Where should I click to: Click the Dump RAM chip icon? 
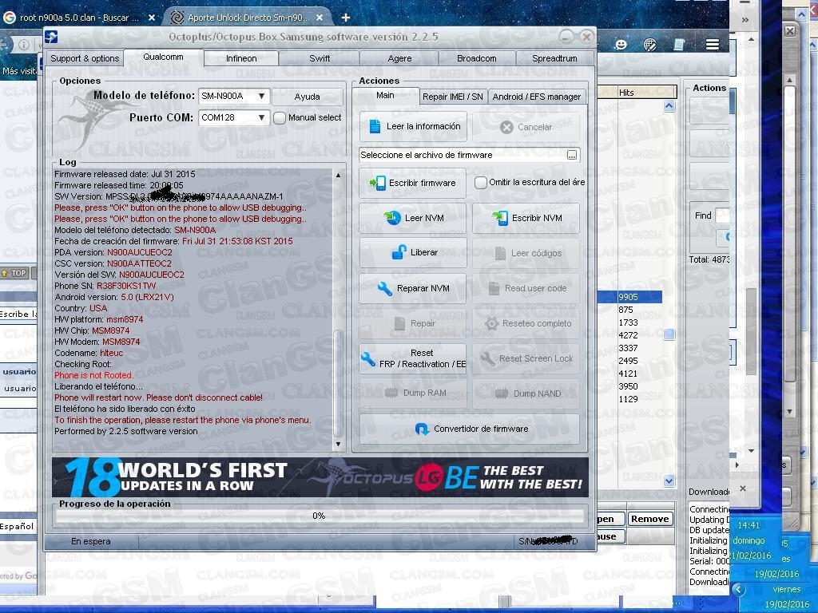click(x=391, y=393)
